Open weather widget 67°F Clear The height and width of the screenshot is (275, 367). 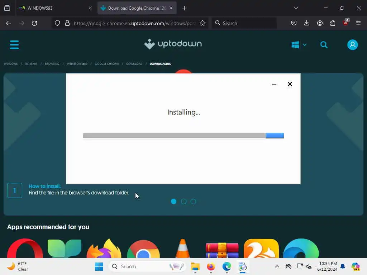pyautogui.click(x=18, y=266)
